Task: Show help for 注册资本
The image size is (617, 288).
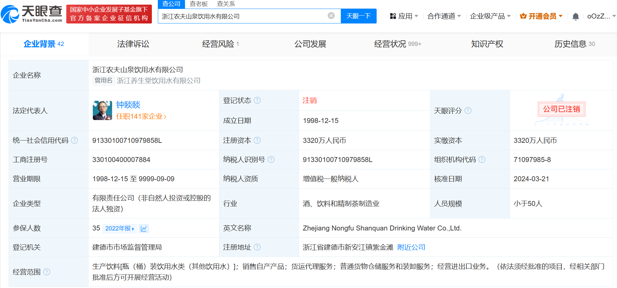Action: coord(257,140)
